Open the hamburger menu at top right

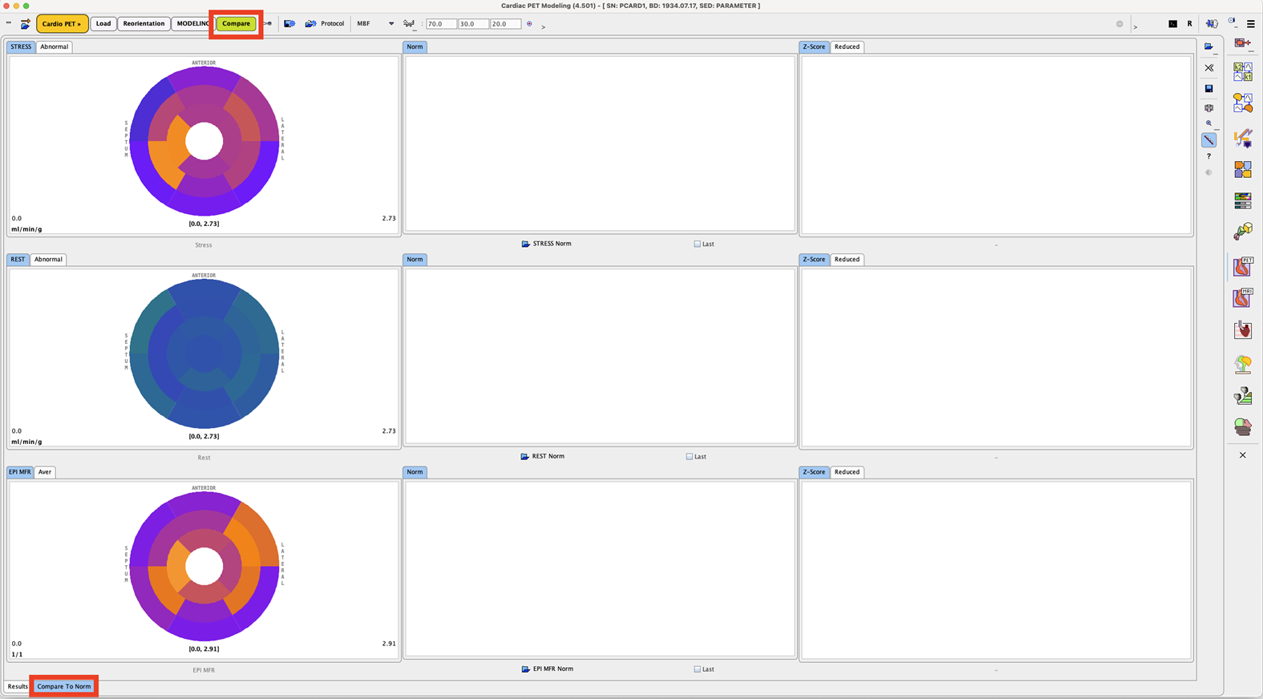point(1250,24)
